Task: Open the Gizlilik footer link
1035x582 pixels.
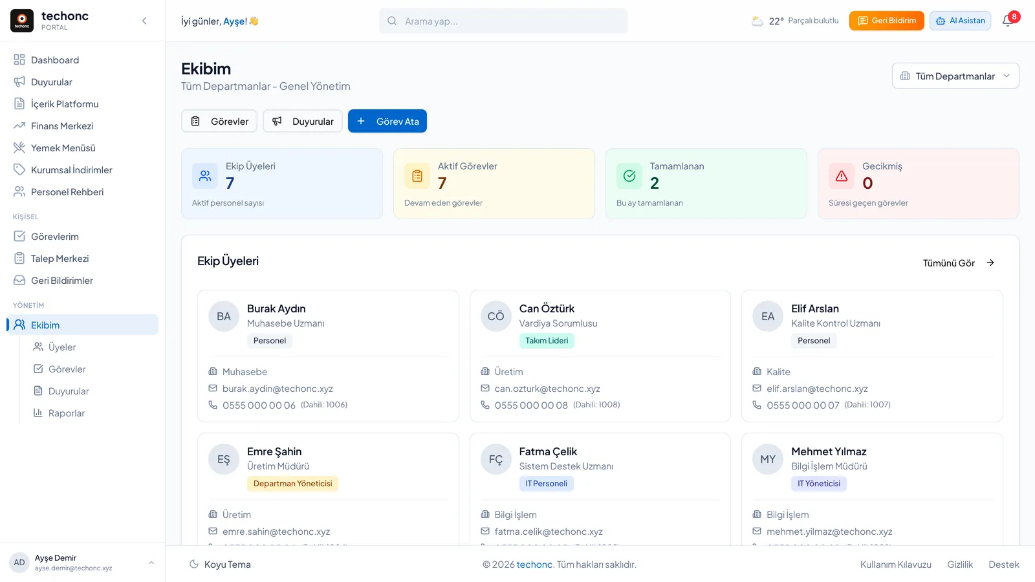Action: pos(960,565)
